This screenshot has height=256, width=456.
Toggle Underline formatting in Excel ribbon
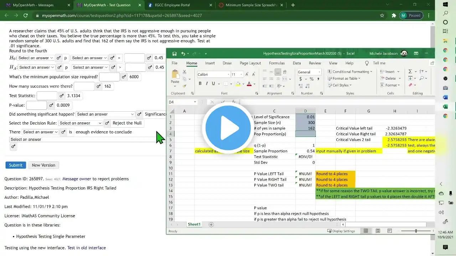tap(213, 84)
